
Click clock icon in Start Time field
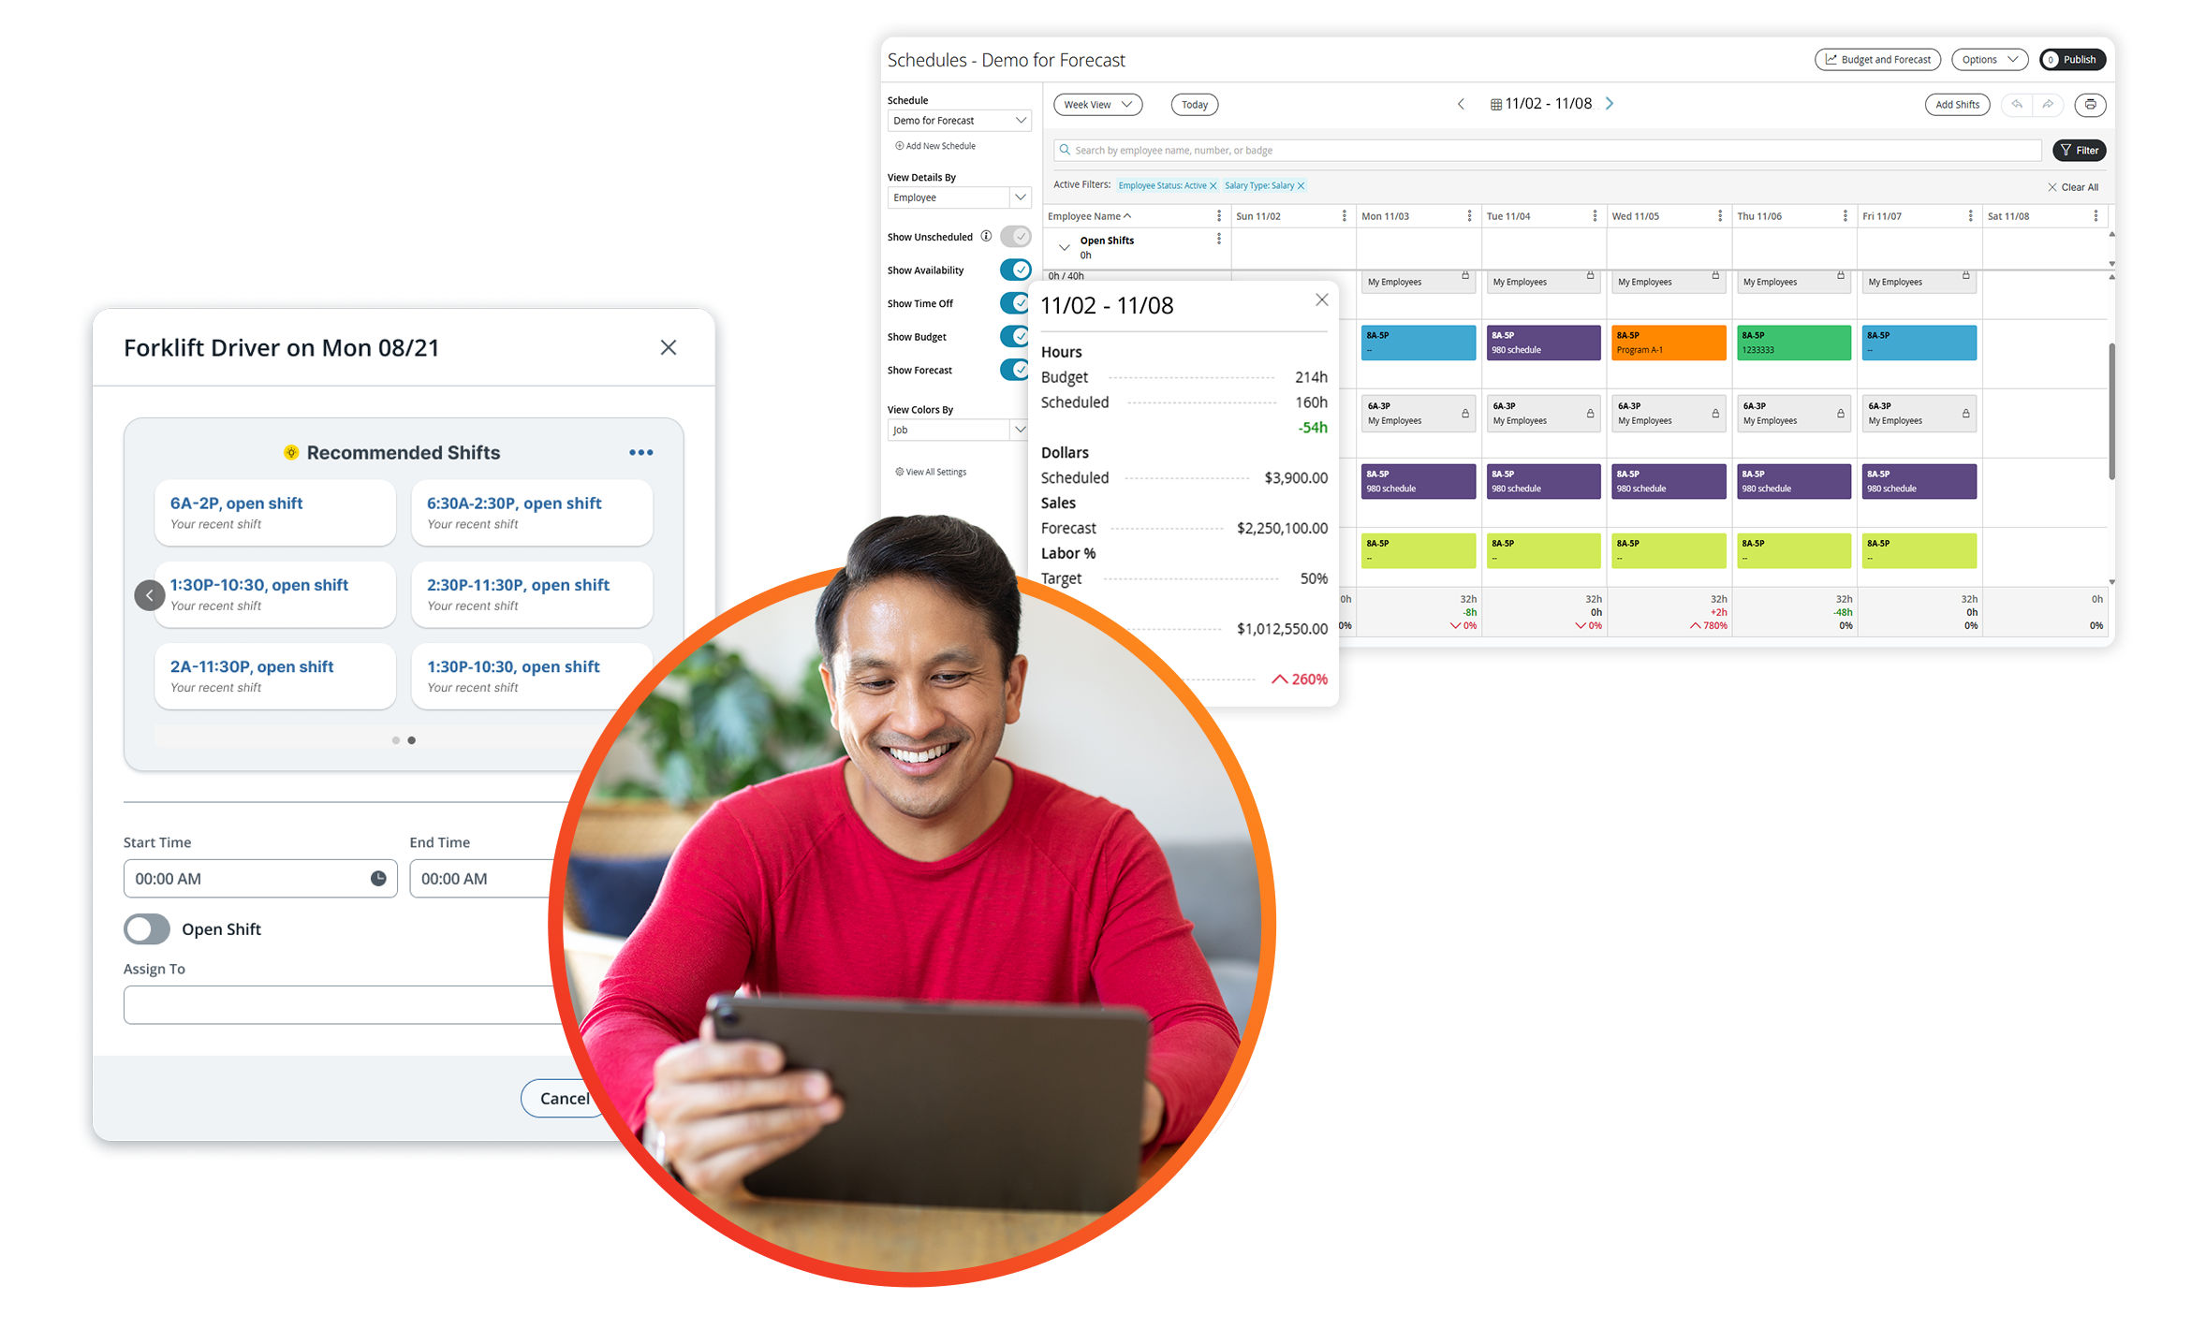pyautogui.click(x=378, y=879)
